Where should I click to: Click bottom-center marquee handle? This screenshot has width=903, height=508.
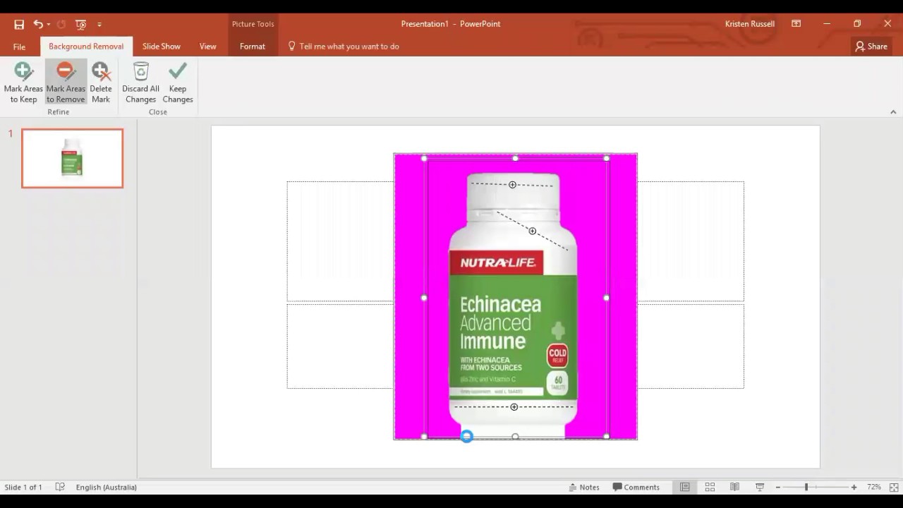tap(516, 437)
